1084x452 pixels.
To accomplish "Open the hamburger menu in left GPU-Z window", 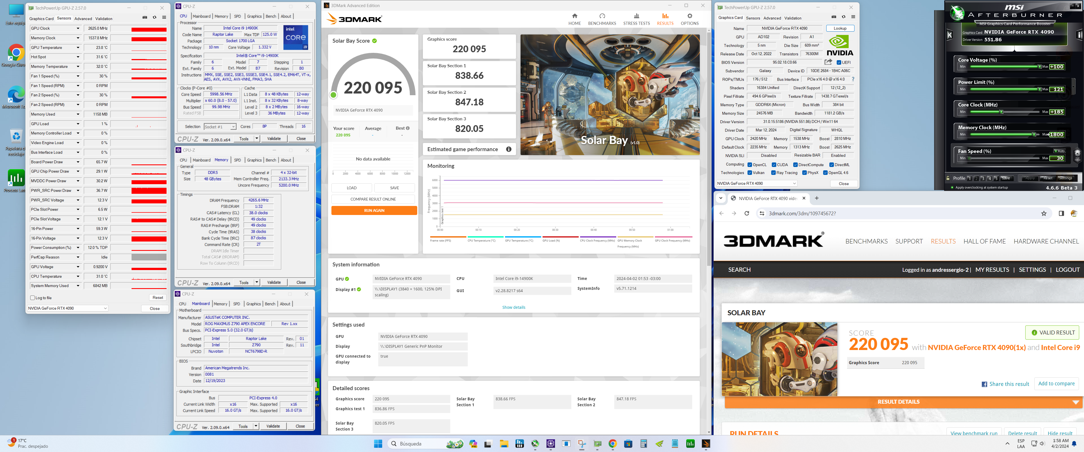I will (164, 18).
